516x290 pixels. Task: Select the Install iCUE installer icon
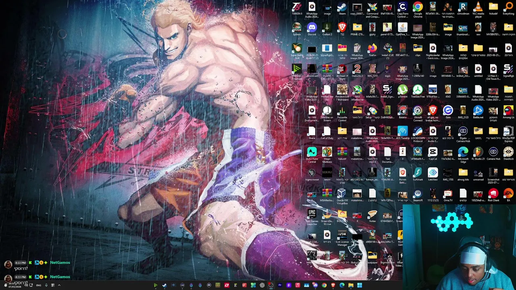click(387, 51)
